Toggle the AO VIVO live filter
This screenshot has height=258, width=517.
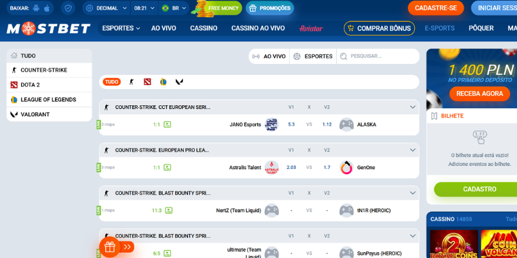(269, 57)
